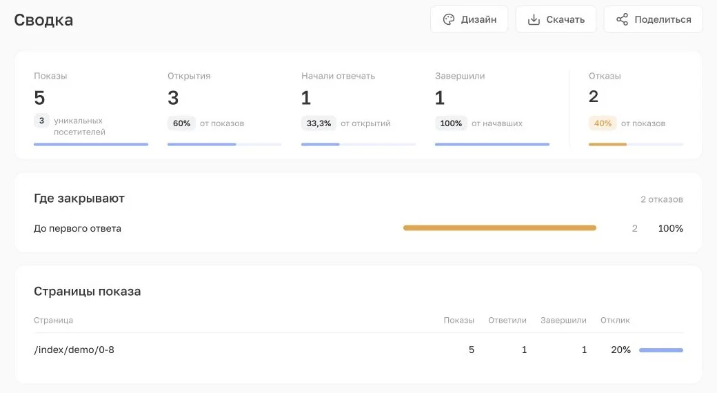Click the 100% от начавших badge
This screenshot has height=393, width=717.
pos(451,123)
